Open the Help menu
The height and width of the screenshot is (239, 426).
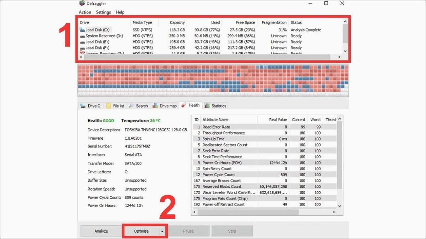point(120,12)
